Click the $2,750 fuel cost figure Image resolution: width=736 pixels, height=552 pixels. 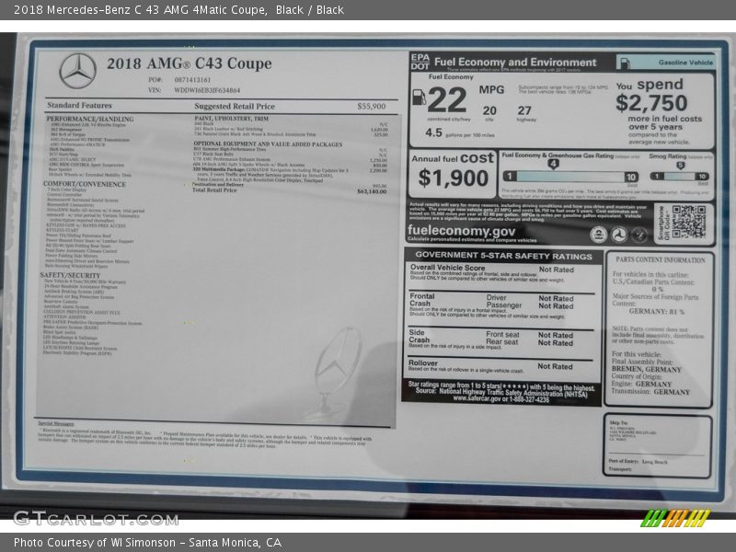click(651, 103)
